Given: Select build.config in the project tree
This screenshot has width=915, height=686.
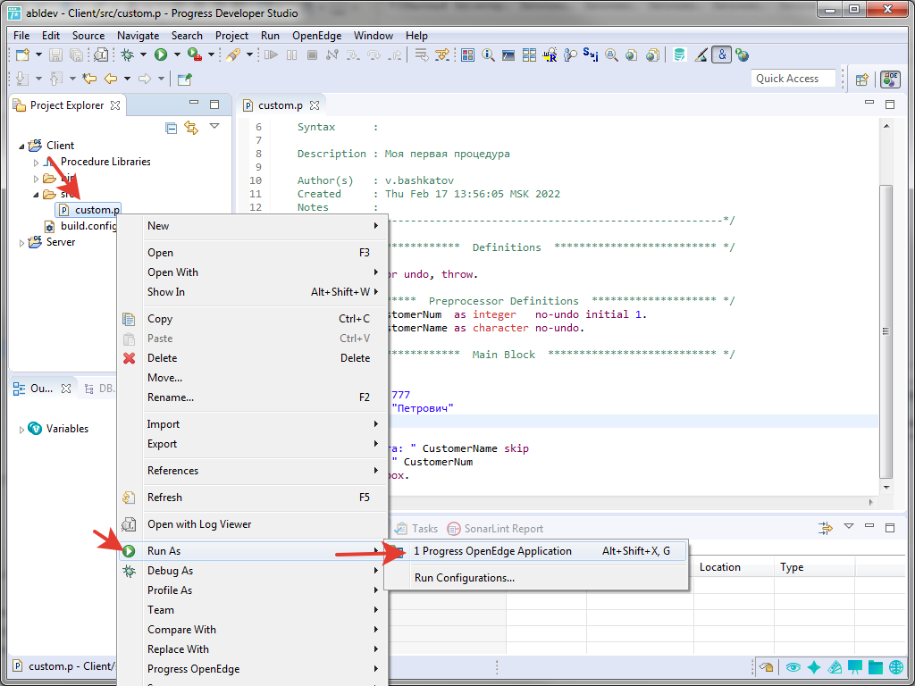Looking at the screenshot, I should point(82,226).
